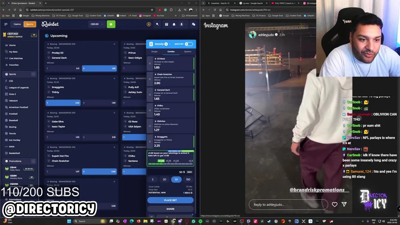
Task: Choose the 20 quick stake chip
Action: pos(164,179)
